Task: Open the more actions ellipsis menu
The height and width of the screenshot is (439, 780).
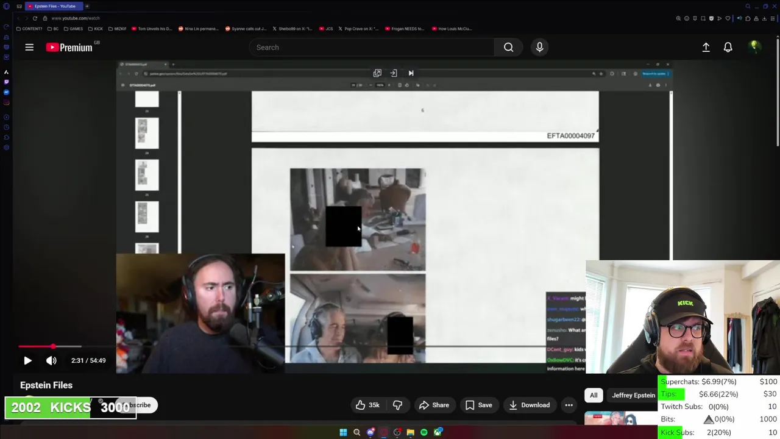Action: pos(569,405)
